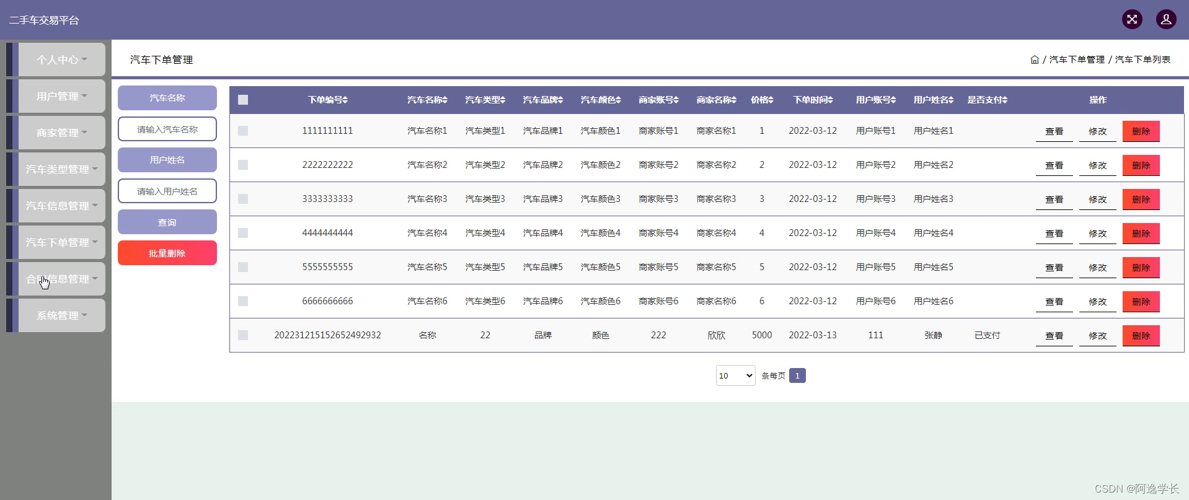Expand the 汽车类型管理 sidebar menu
This screenshot has height=500, width=1189.
tap(61, 169)
